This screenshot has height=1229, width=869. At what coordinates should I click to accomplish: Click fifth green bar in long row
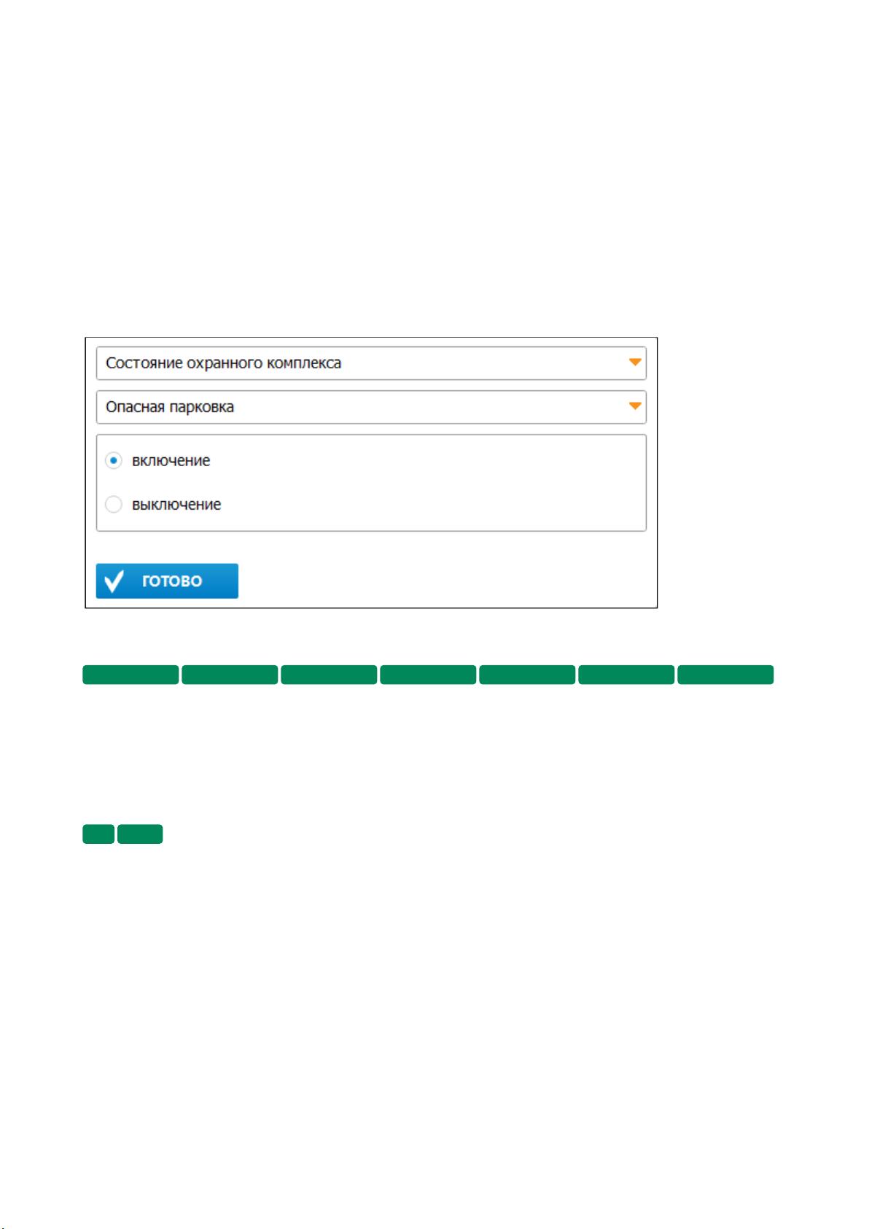pos(527,675)
